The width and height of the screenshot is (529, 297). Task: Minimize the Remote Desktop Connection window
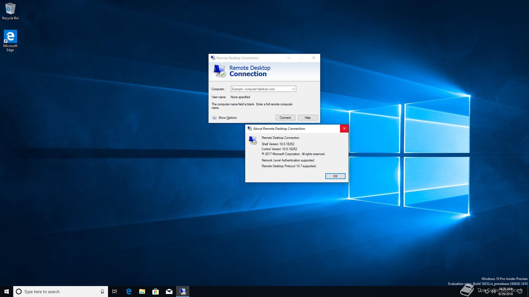288,58
